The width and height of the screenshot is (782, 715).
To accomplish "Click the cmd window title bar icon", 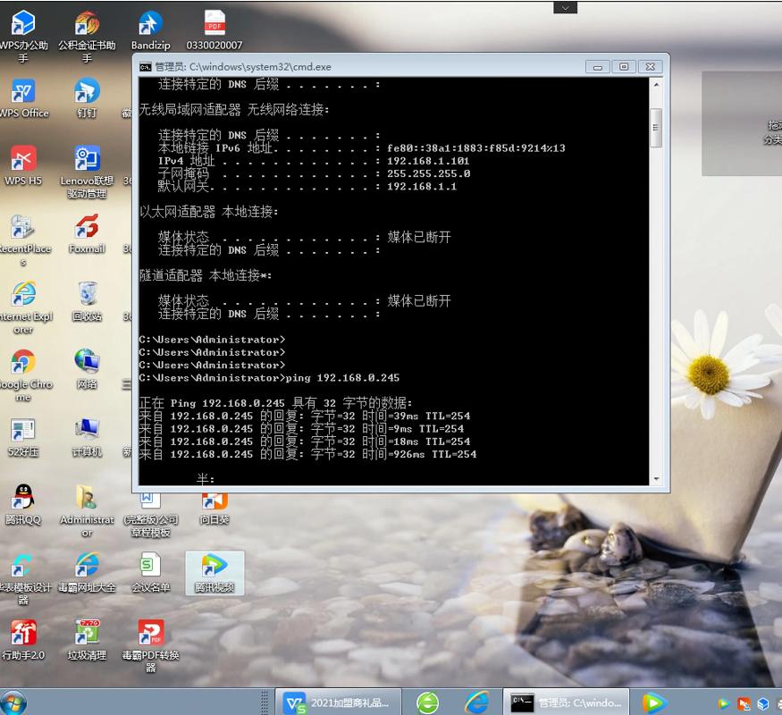I will pos(146,66).
